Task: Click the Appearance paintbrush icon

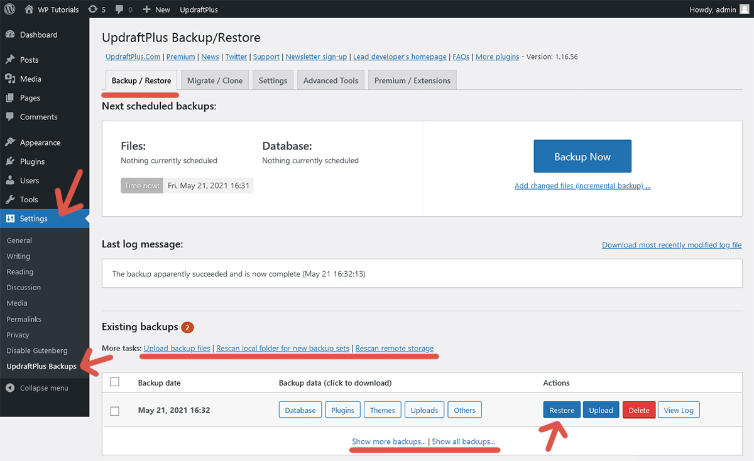Action: click(x=10, y=143)
